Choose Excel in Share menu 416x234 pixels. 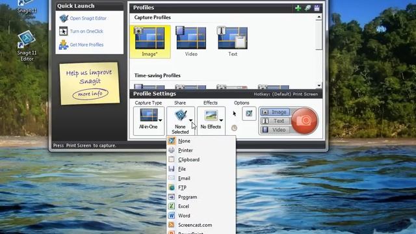pos(201,206)
